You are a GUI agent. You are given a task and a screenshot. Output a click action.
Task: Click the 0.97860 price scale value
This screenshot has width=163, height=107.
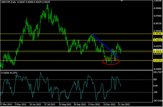point(158,16)
